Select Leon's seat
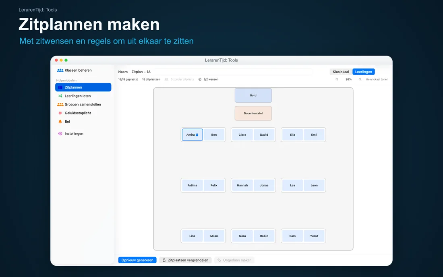The height and width of the screenshot is (277, 443). (x=314, y=185)
